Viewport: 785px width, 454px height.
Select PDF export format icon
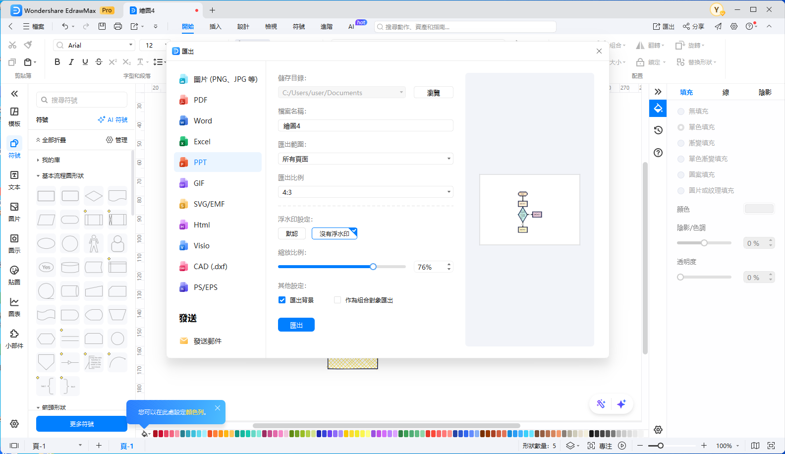pos(183,100)
